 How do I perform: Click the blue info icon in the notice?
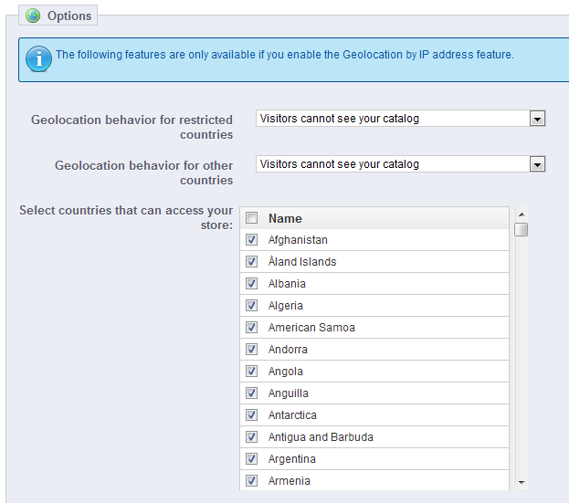pos(38,58)
